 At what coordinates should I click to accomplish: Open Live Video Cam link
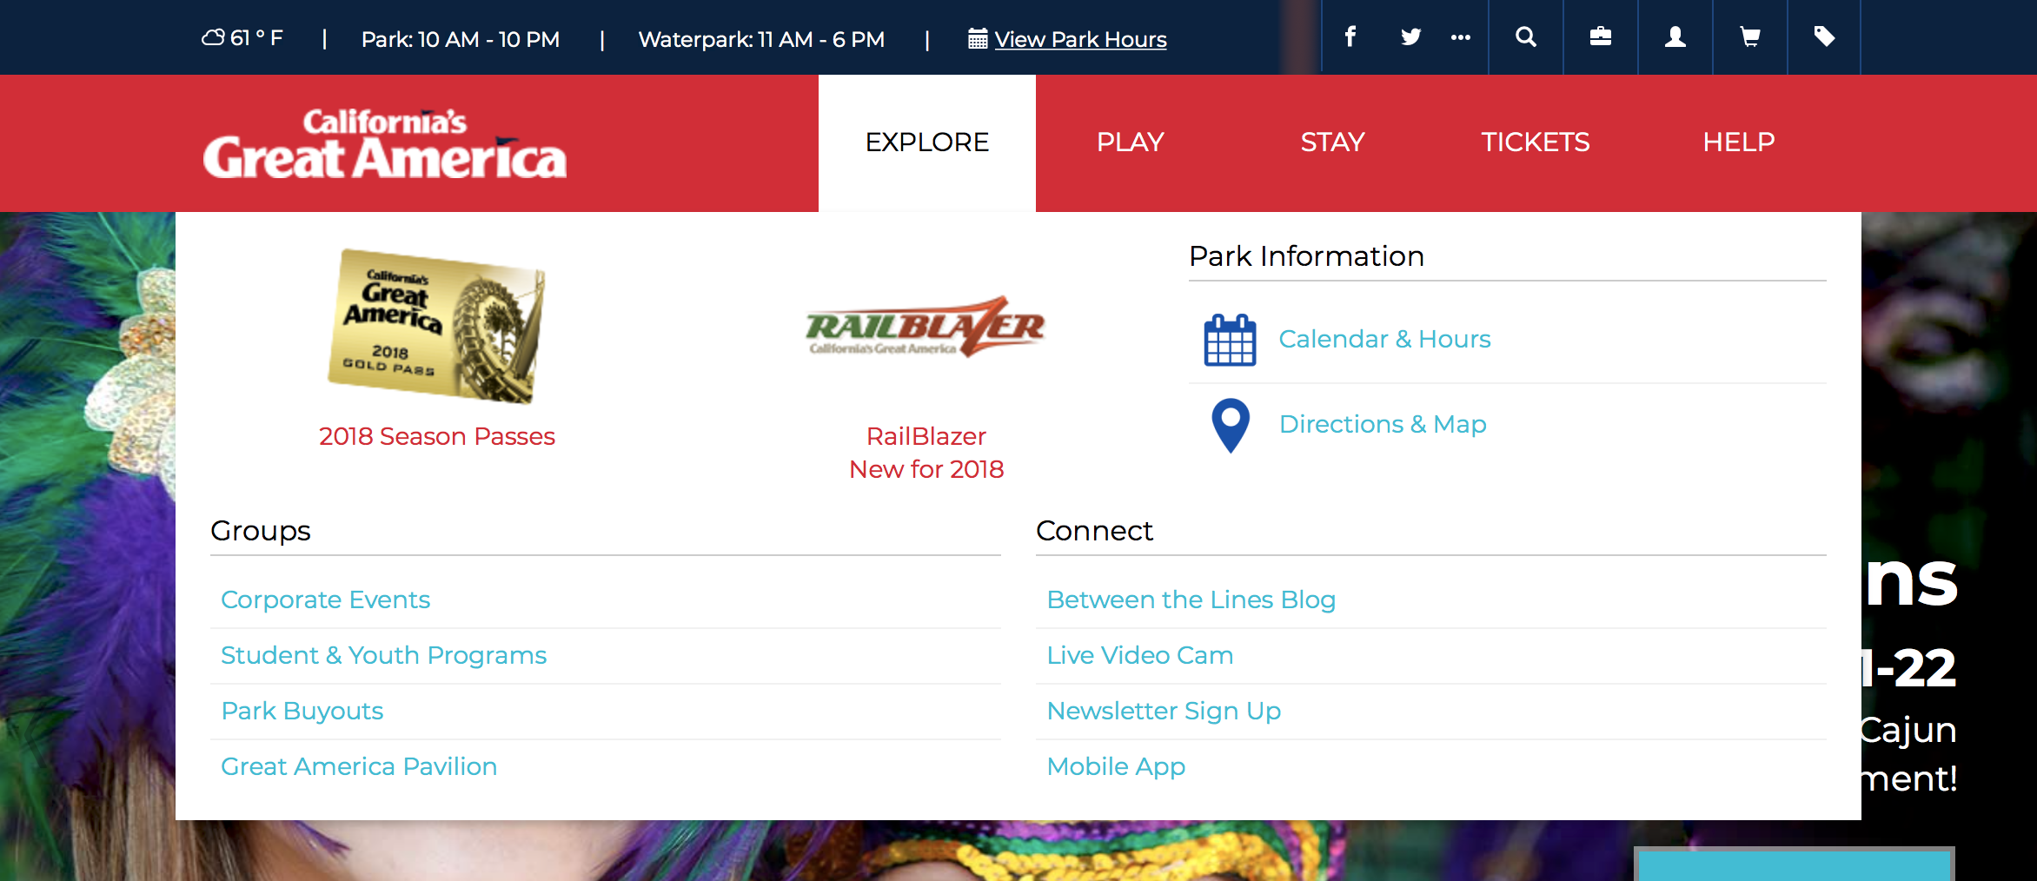pyautogui.click(x=1139, y=655)
